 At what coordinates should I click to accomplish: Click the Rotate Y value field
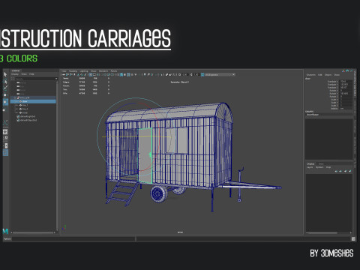click(346, 94)
